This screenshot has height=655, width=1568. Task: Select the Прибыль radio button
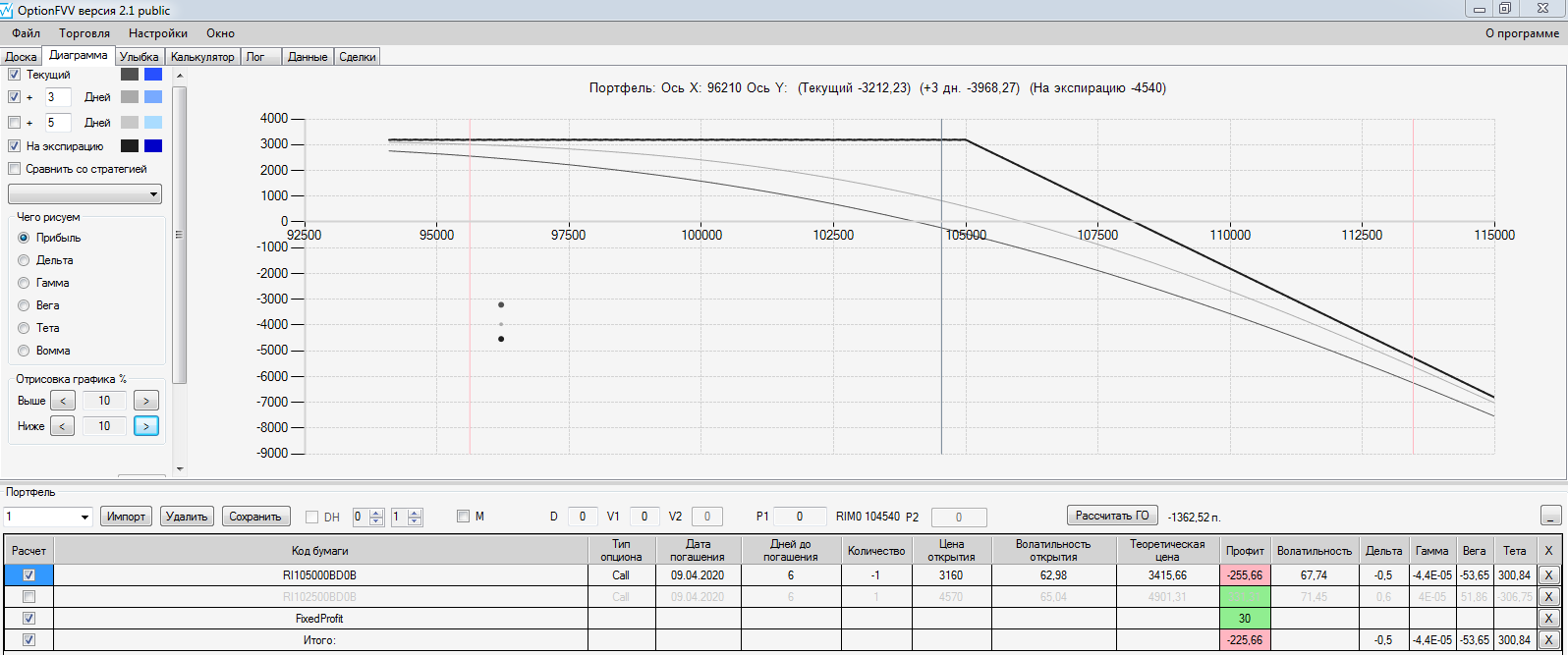pyautogui.click(x=25, y=238)
